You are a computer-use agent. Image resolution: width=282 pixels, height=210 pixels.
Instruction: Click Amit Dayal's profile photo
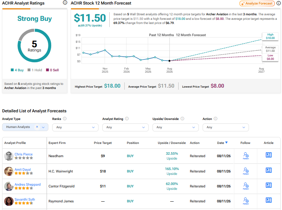click(9, 171)
